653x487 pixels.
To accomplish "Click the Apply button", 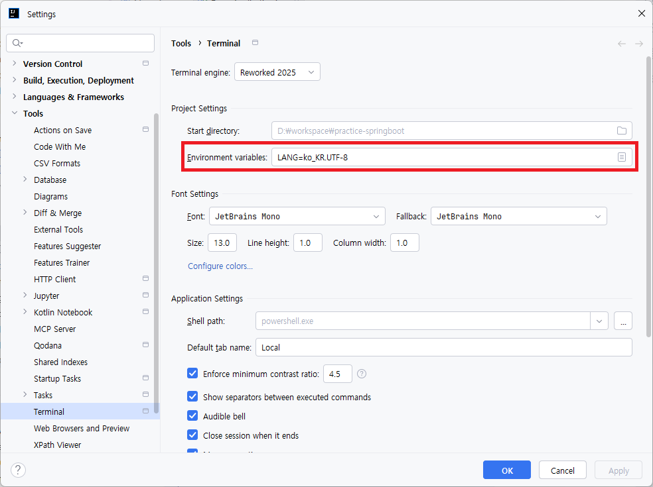I will pos(618,470).
